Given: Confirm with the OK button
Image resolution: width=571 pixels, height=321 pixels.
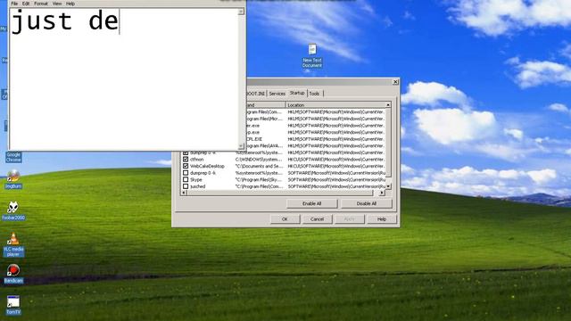Looking at the screenshot, I should pyautogui.click(x=285, y=219).
